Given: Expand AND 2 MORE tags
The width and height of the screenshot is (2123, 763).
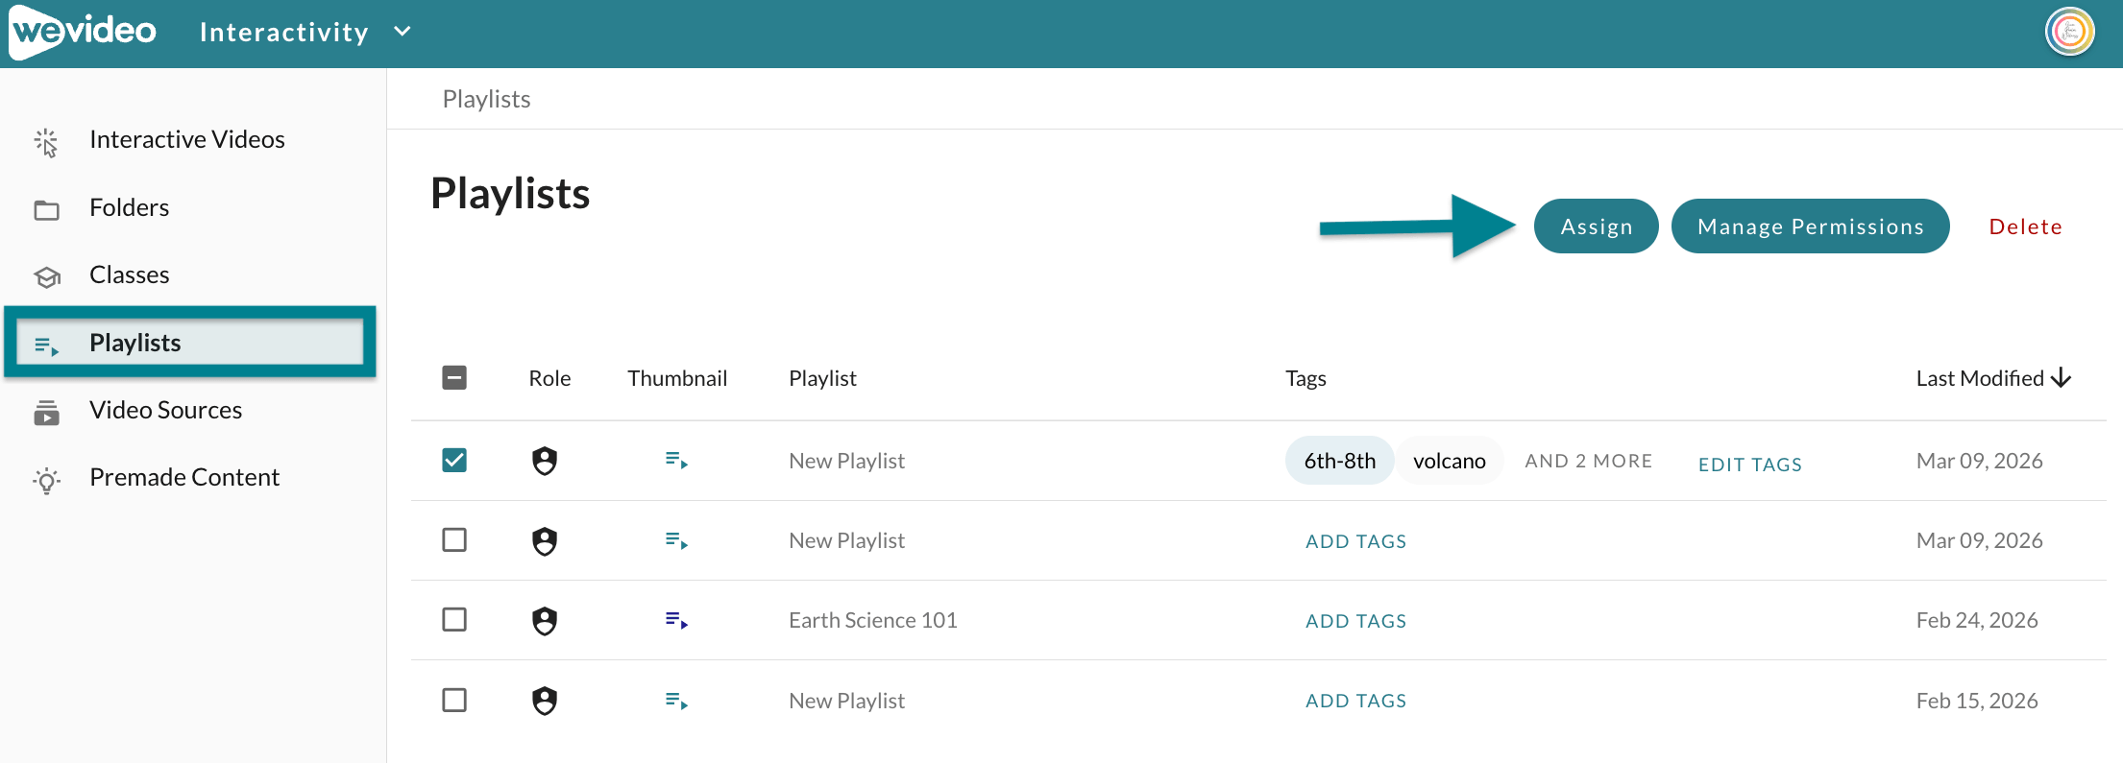Looking at the screenshot, I should pos(1588,461).
